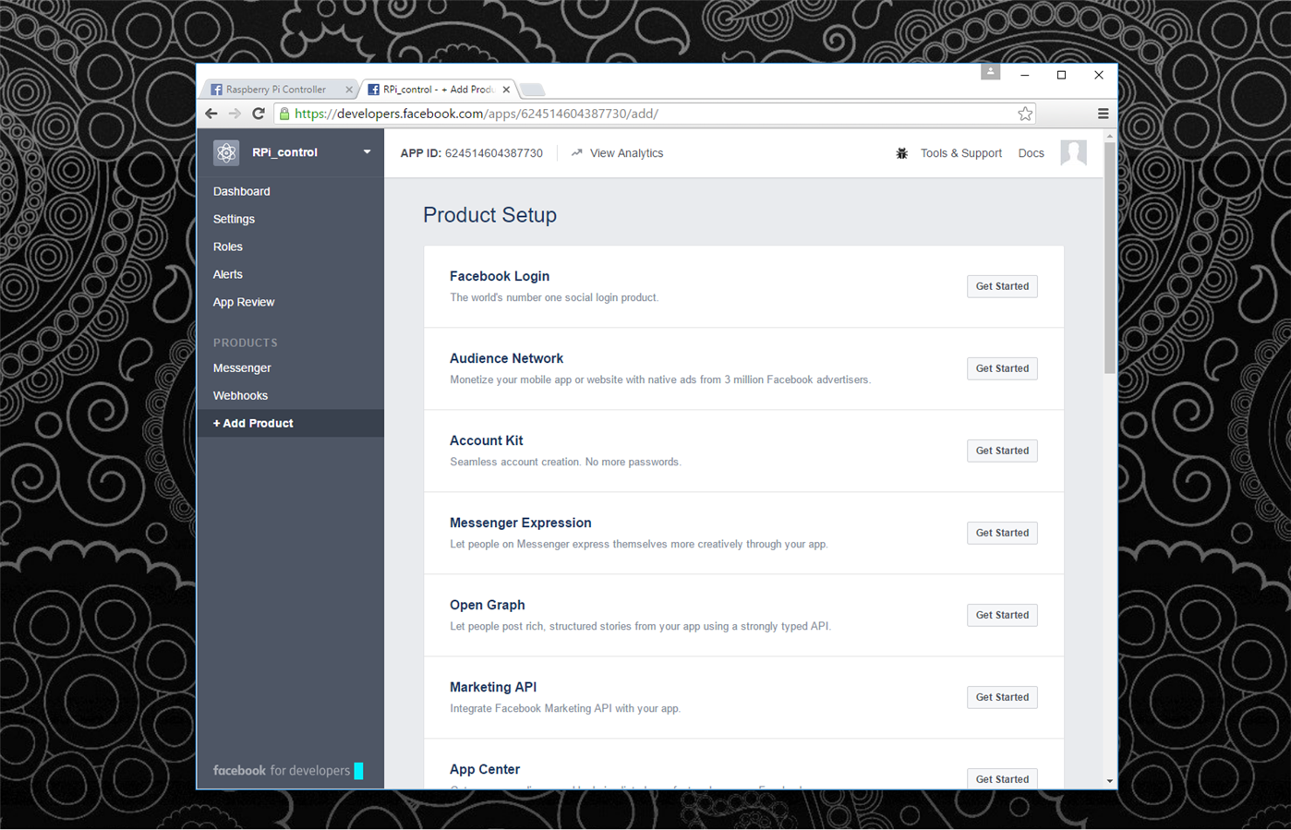The width and height of the screenshot is (1291, 830).
Task: Start Messenger Expression setup via Get Started
Action: [x=1002, y=533]
